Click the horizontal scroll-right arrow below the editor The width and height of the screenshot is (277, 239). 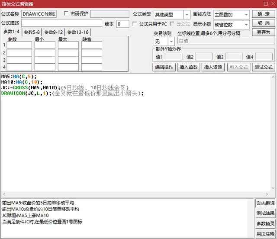click(x=267, y=194)
